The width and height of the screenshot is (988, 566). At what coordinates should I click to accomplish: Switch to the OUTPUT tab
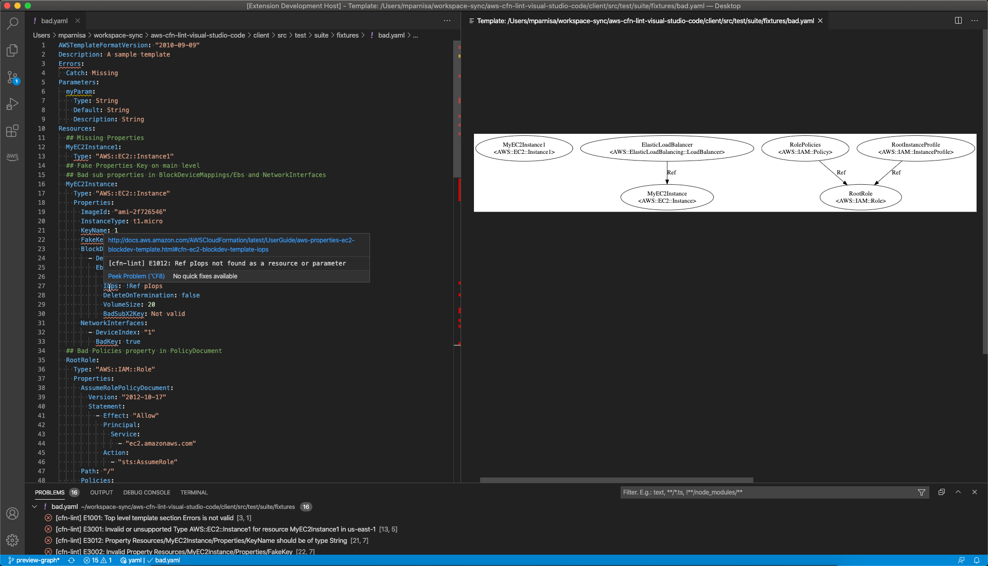click(x=101, y=492)
